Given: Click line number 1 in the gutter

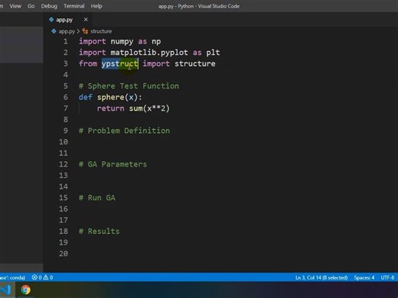Looking at the screenshot, I should point(66,41).
